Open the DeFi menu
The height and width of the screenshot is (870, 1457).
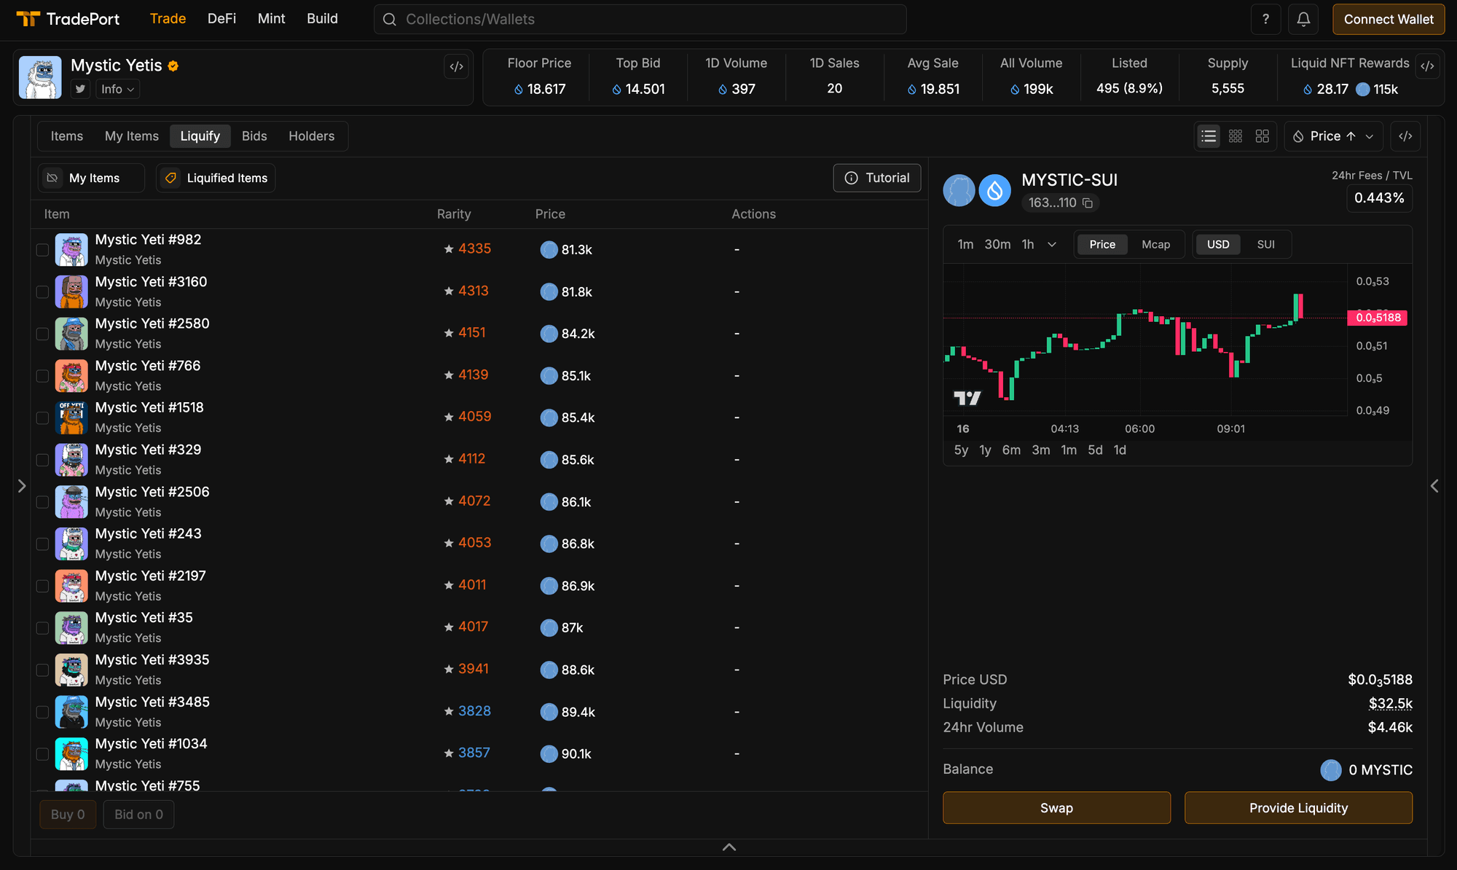pos(221,19)
